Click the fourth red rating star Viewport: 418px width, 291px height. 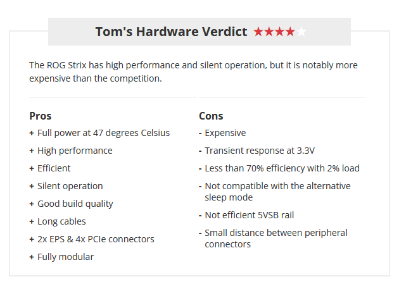click(290, 32)
